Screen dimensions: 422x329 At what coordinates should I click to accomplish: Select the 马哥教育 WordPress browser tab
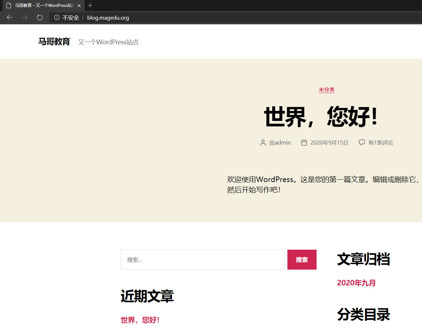coord(43,5)
